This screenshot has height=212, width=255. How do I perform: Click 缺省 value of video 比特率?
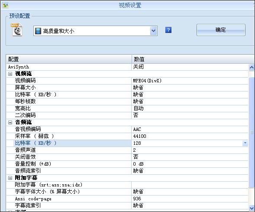[138, 95]
